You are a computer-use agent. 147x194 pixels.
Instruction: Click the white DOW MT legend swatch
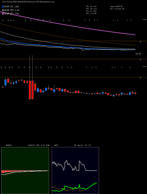point(3,10)
